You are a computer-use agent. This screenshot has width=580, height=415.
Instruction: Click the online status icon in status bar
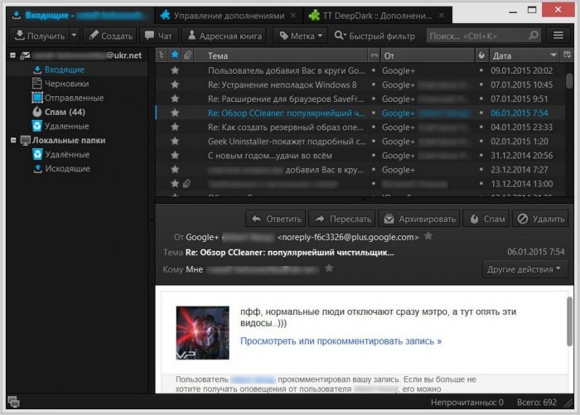point(14,401)
